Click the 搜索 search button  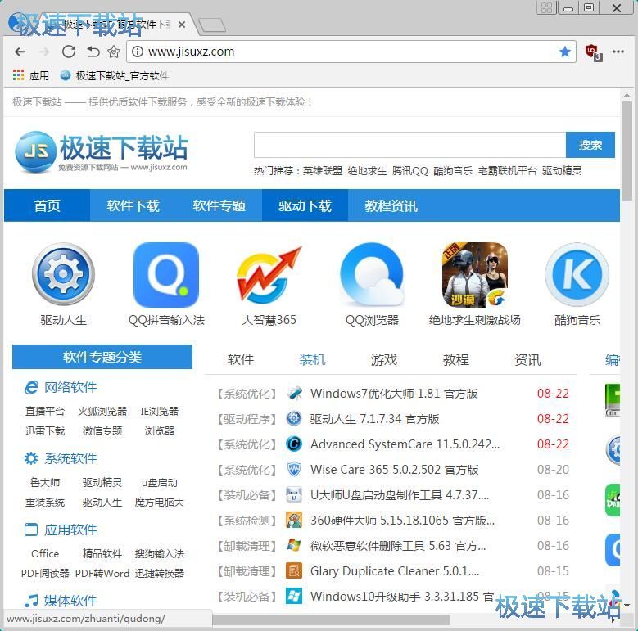click(x=590, y=145)
